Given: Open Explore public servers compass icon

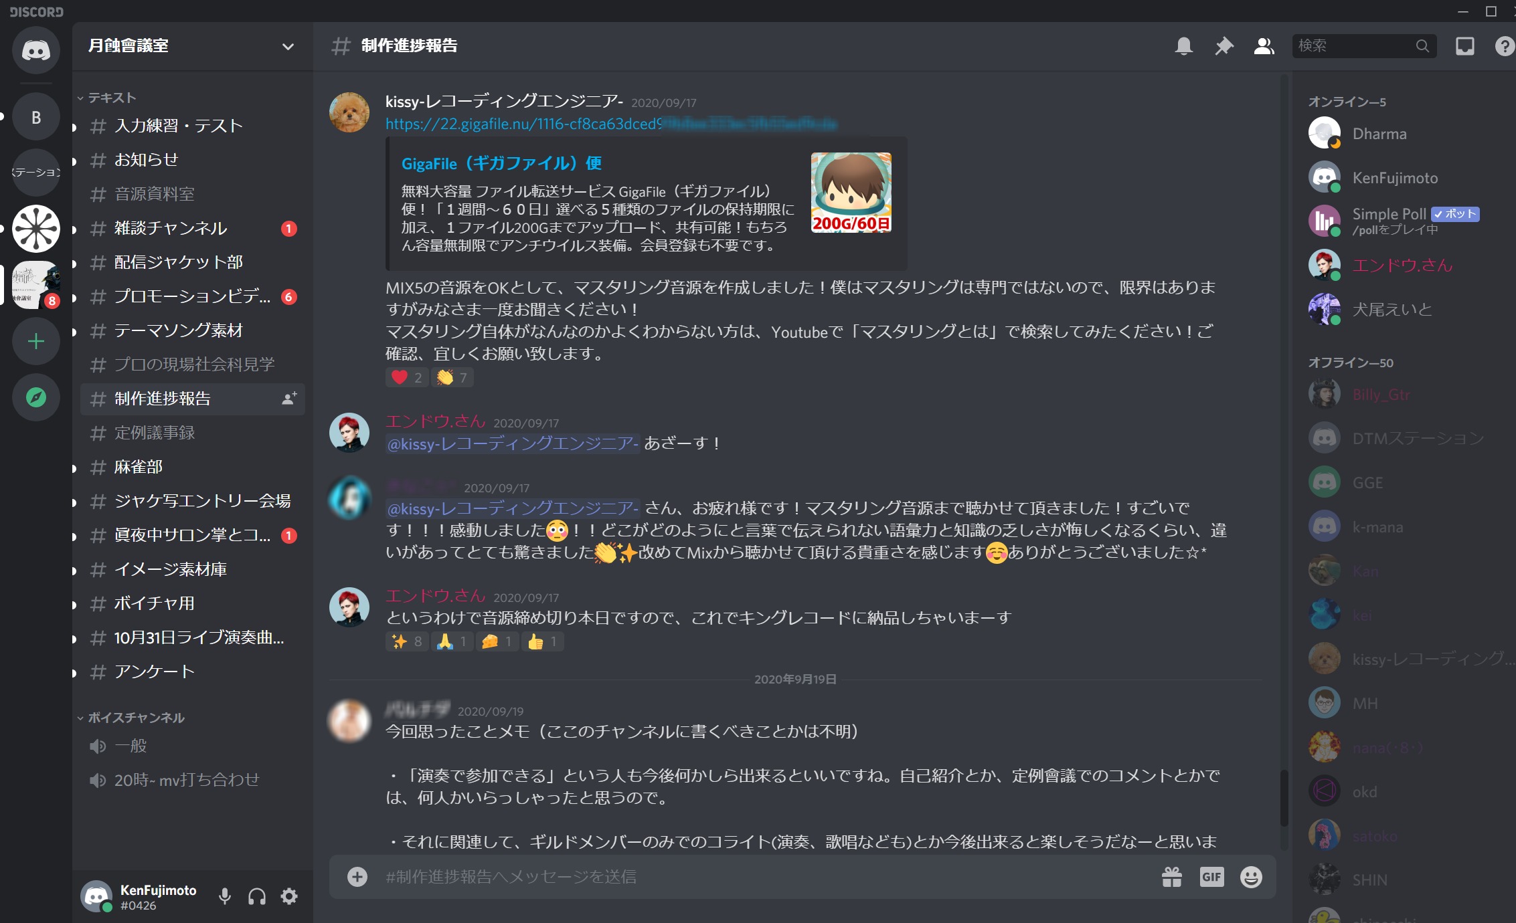Looking at the screenshot, I should pyautogui.click(x=36, y=397).
